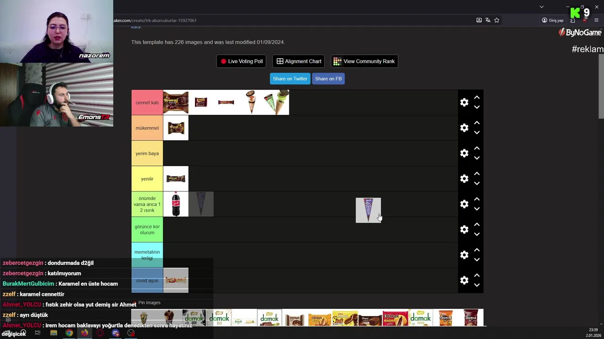The height and width of the screenshot is (339, 604).
Task: Share the tier list on Twitter
Action: click(x=290, y=79)
